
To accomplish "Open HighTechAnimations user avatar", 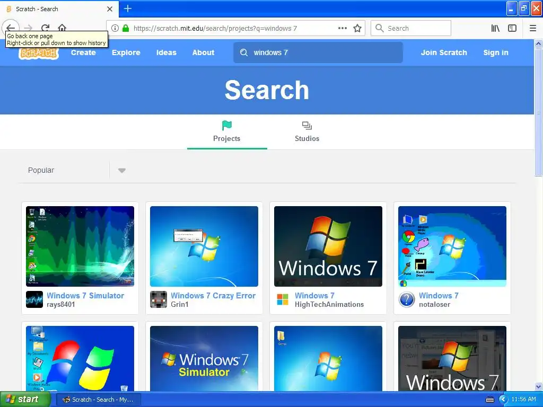I will point(283,300).
